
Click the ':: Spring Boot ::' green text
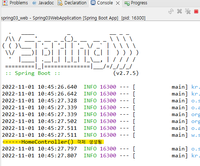click(33, 73)
